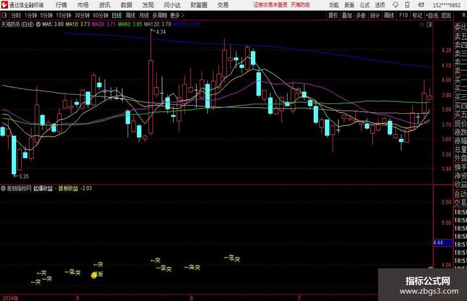The height and width of the screenshot is (301, 467).
Task: Open the 选项 dropdown menu
Action: point(380,5)
